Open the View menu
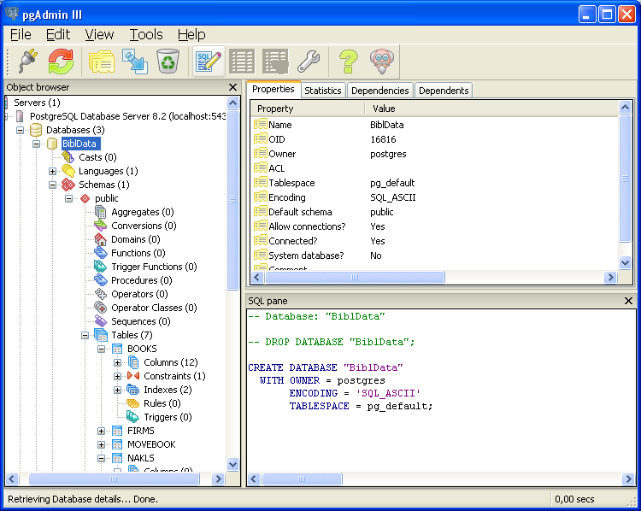 99,35
